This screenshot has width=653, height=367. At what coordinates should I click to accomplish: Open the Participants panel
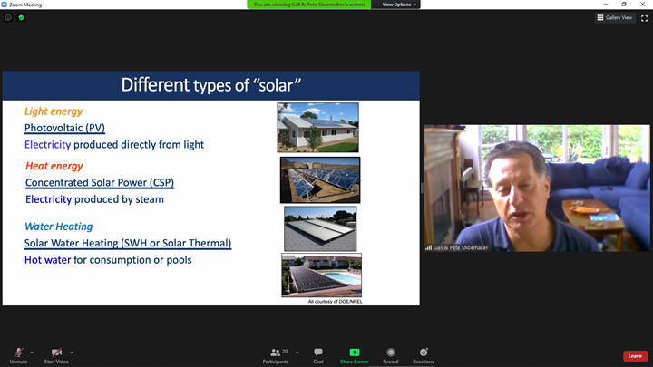tap(276, 356)
